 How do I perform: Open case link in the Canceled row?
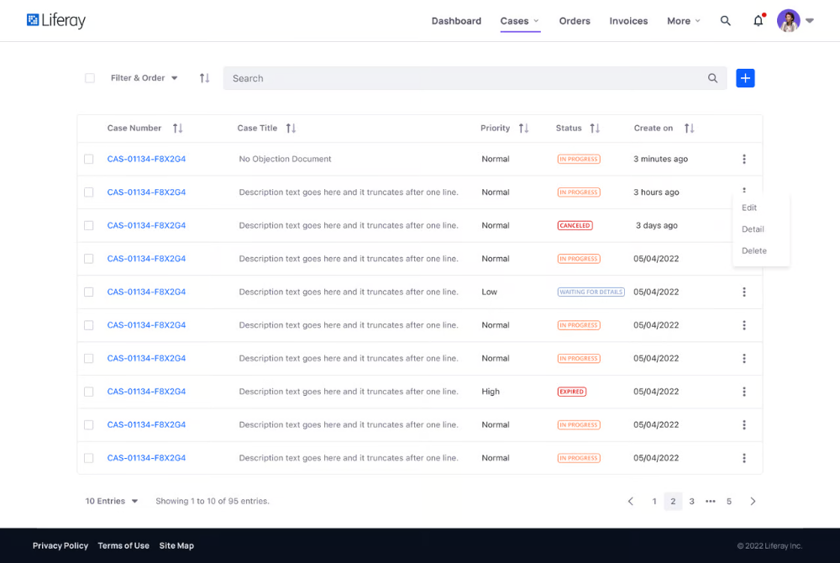[x=146, y=225]
